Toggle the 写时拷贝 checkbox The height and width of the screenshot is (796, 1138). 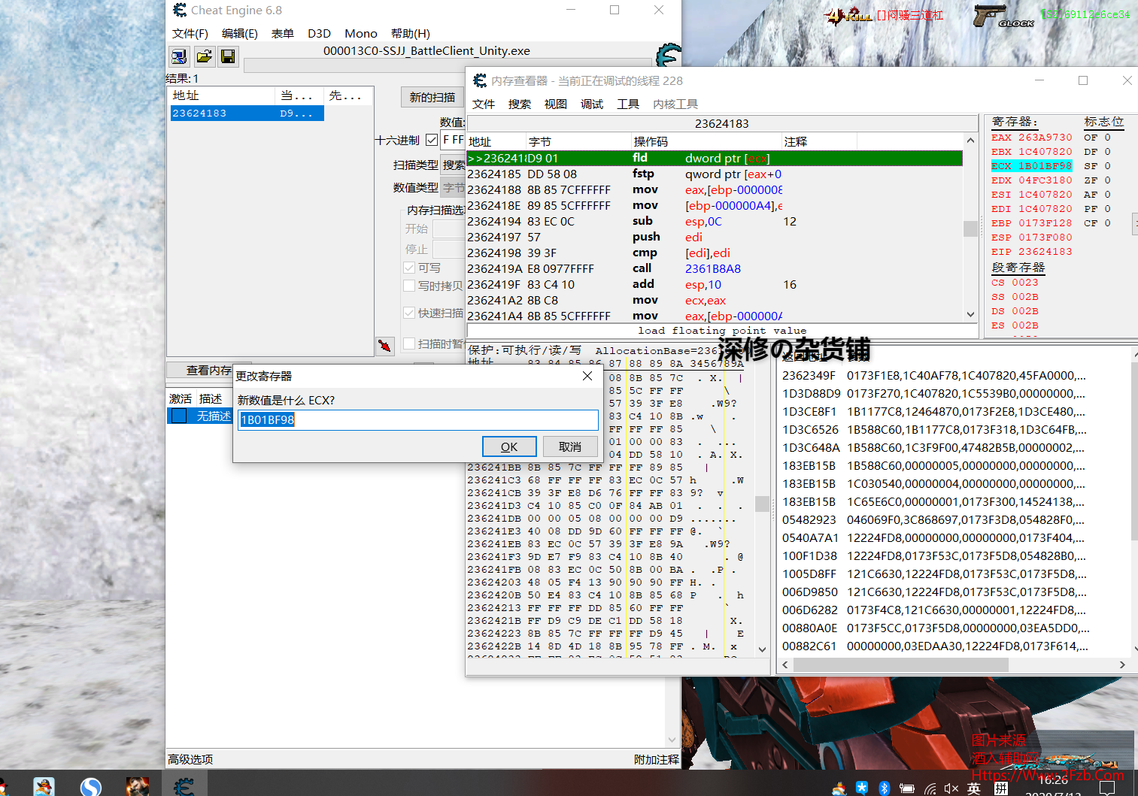409,286
